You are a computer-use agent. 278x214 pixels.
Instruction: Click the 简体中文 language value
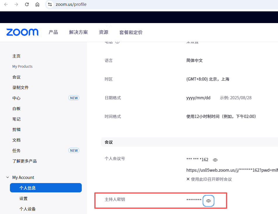[194, 60]
